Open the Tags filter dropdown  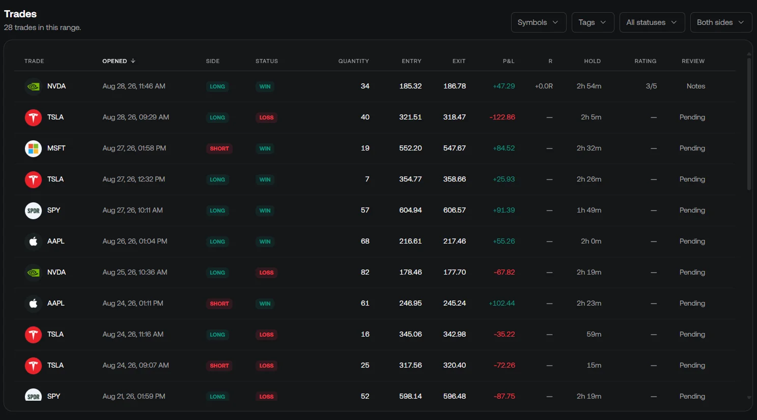593,22
